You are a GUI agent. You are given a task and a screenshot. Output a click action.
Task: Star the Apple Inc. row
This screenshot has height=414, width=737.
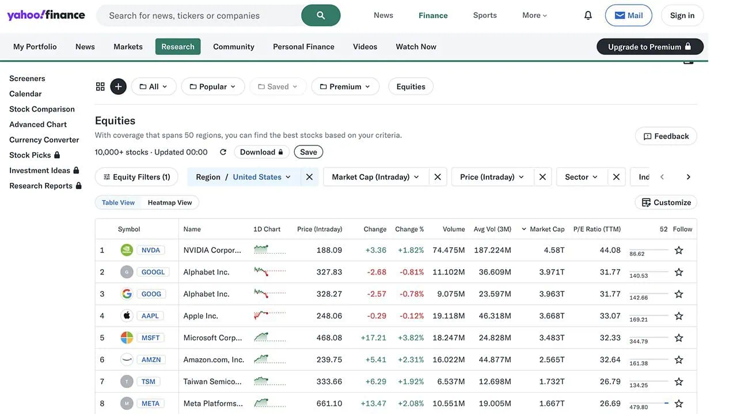pos(678,315)
